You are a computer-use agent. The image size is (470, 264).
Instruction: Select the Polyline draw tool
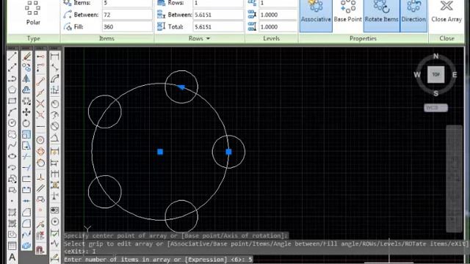point(12,78)
